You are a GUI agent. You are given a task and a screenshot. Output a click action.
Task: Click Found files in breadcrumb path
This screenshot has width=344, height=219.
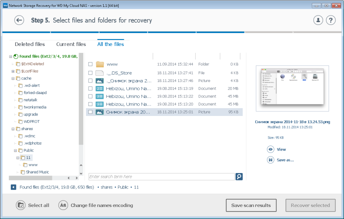(x=57, y=187)
